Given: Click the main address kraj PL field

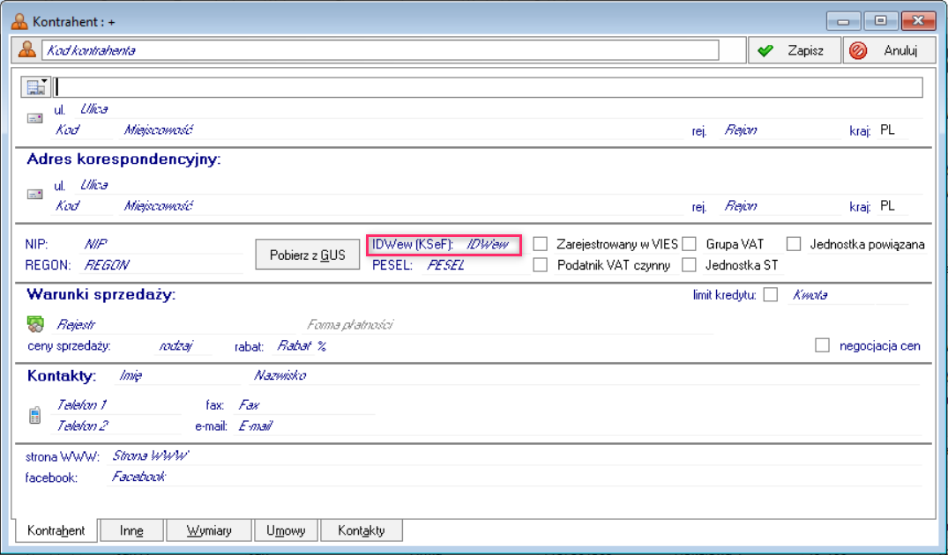Looking at the screenshot, I should (892, 129).
